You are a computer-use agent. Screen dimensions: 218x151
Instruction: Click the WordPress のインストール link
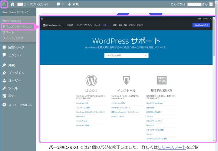click(x=121, y=108)
